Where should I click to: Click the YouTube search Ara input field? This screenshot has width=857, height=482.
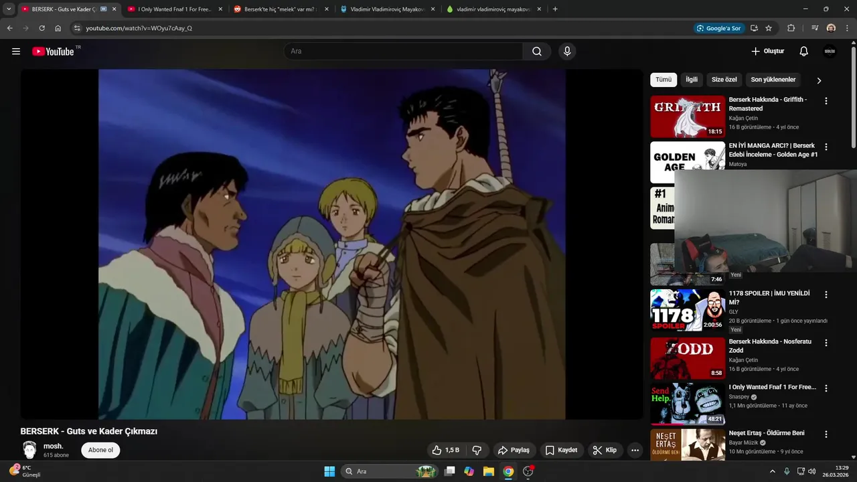coord(403,52)
